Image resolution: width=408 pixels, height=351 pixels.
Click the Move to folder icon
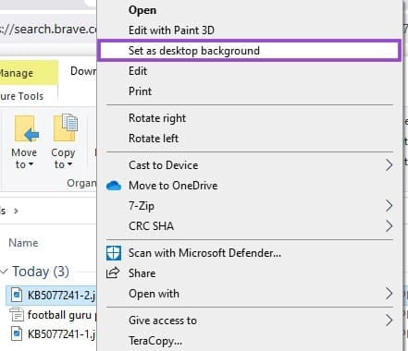click(x=26, y=128)
